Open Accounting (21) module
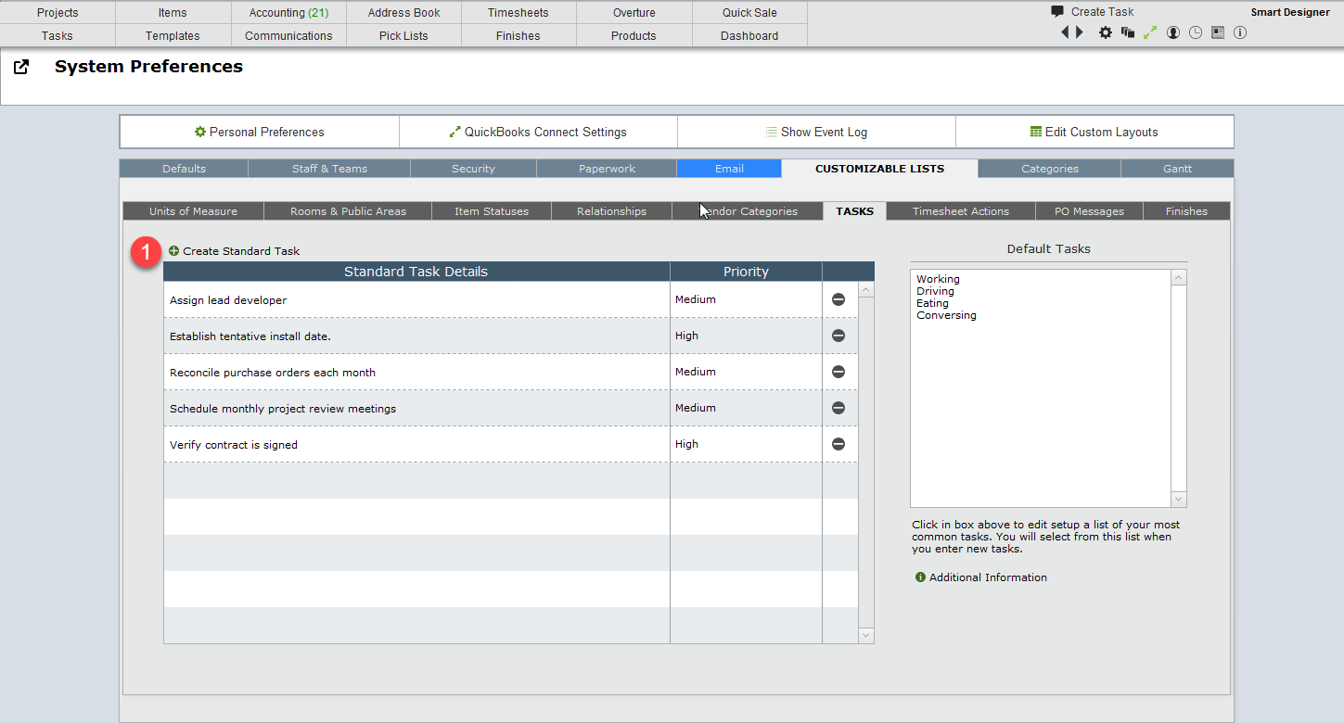 pos(288,13)
